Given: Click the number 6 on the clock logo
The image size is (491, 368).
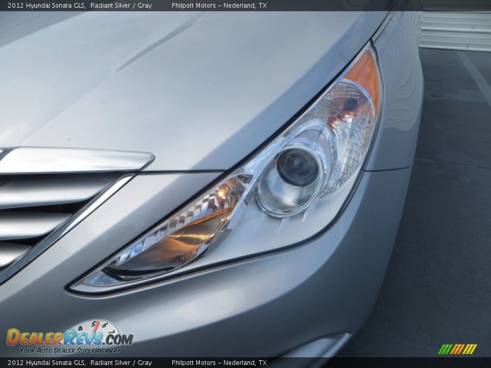Looking at the screenshot, I should tap(105, 325).
